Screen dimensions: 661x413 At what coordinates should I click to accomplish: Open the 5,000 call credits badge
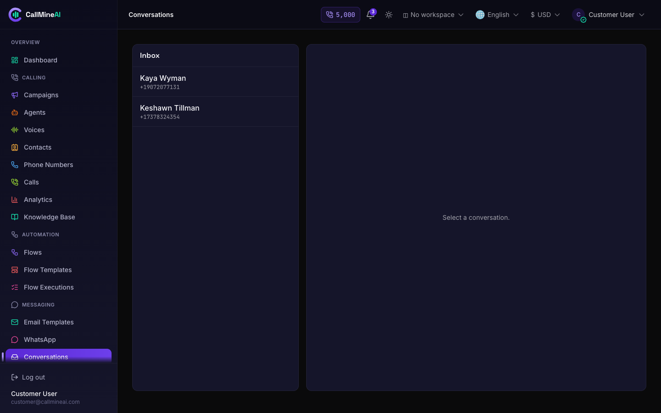point(341,15)
